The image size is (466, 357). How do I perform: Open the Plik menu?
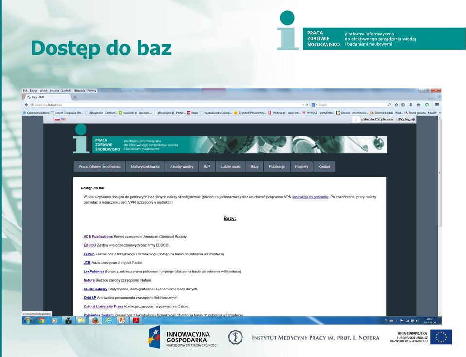tap(25, 91)
